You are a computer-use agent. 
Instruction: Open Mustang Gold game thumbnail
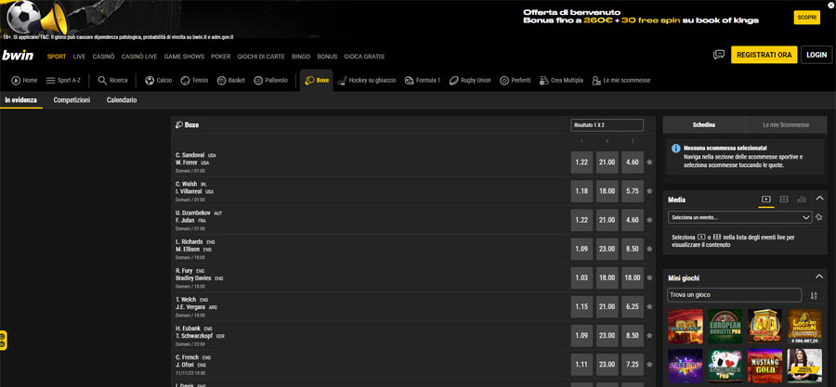(765, 367)
